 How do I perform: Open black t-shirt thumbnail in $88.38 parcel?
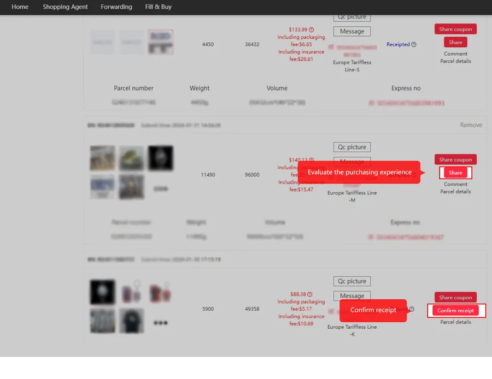pos(131,321)
